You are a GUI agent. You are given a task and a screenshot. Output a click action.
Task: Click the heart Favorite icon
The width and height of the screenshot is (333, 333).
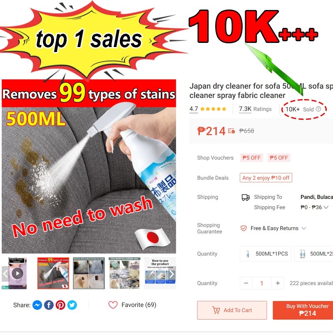113,305
